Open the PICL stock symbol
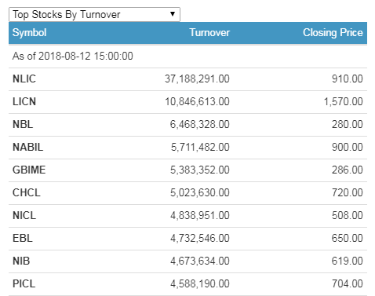Viewport: 375px width, 296px height. click(24, 283)
